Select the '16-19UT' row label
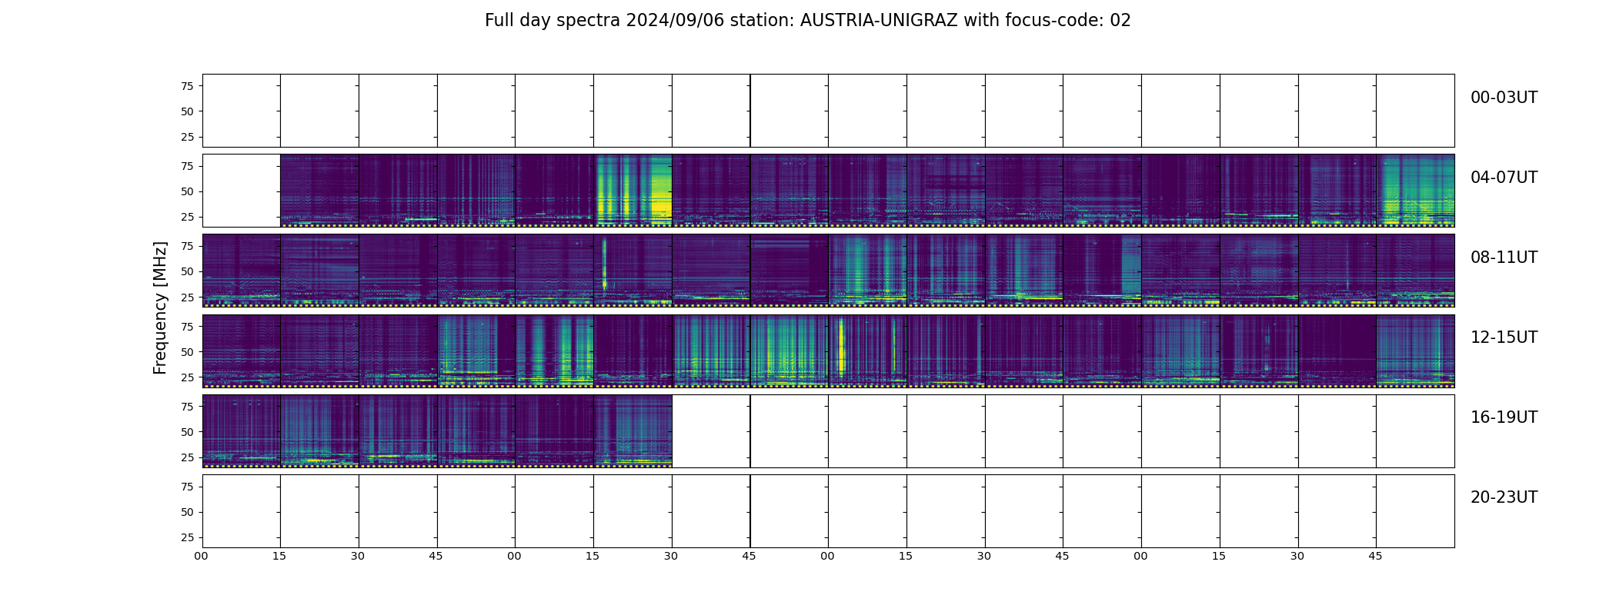This screenshot has width=1616, height=615. click(1504, 417)
